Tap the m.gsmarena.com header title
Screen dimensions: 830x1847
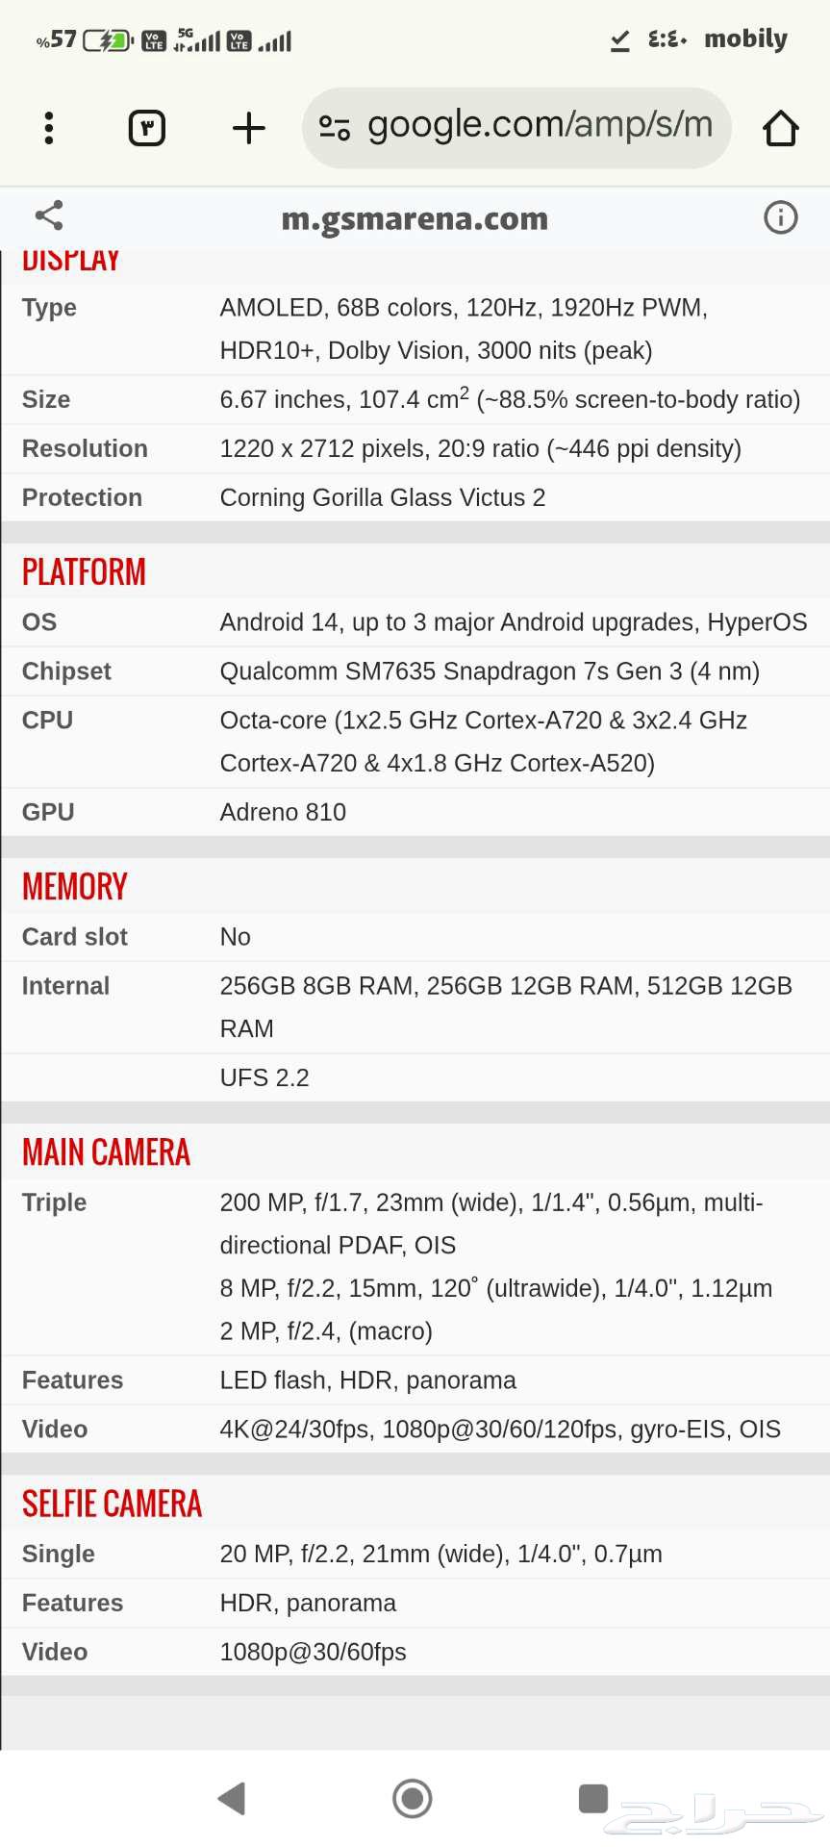pos(415,219)
